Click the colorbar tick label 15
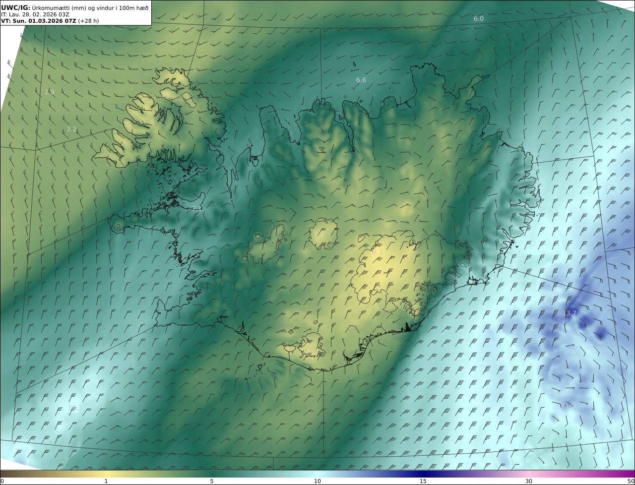This screenshot has width=635, height=485. tap(423, 481)
